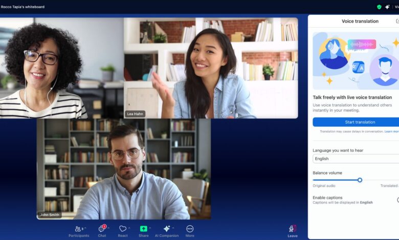Open the More options menu
The width and height of the screenshot is (399, 240).
point(190,229)
